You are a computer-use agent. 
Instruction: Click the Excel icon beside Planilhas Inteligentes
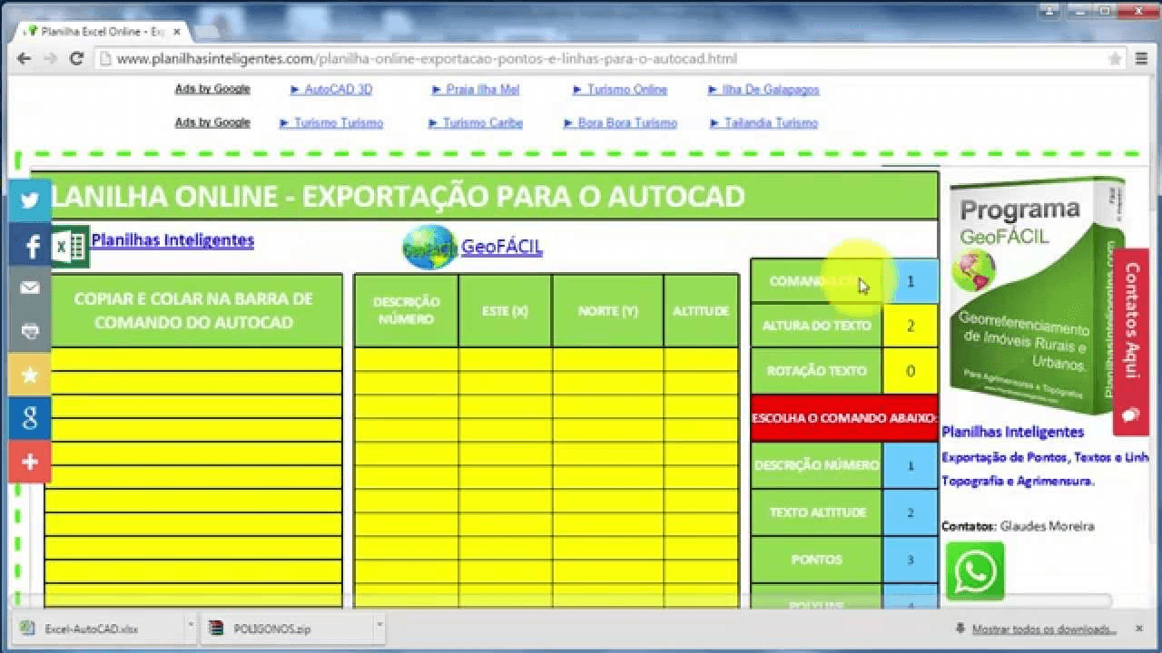(x=69, y=246)
